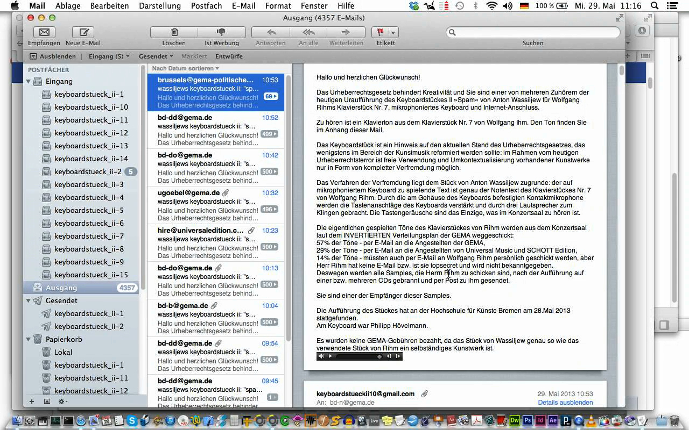This screenshot has width=689, height=430.
Task: Click the red Etikett flag icon
Action: click(380, 32)
